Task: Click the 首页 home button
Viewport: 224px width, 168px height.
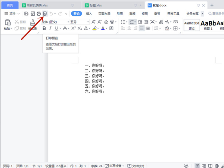Action: point(9,5)
